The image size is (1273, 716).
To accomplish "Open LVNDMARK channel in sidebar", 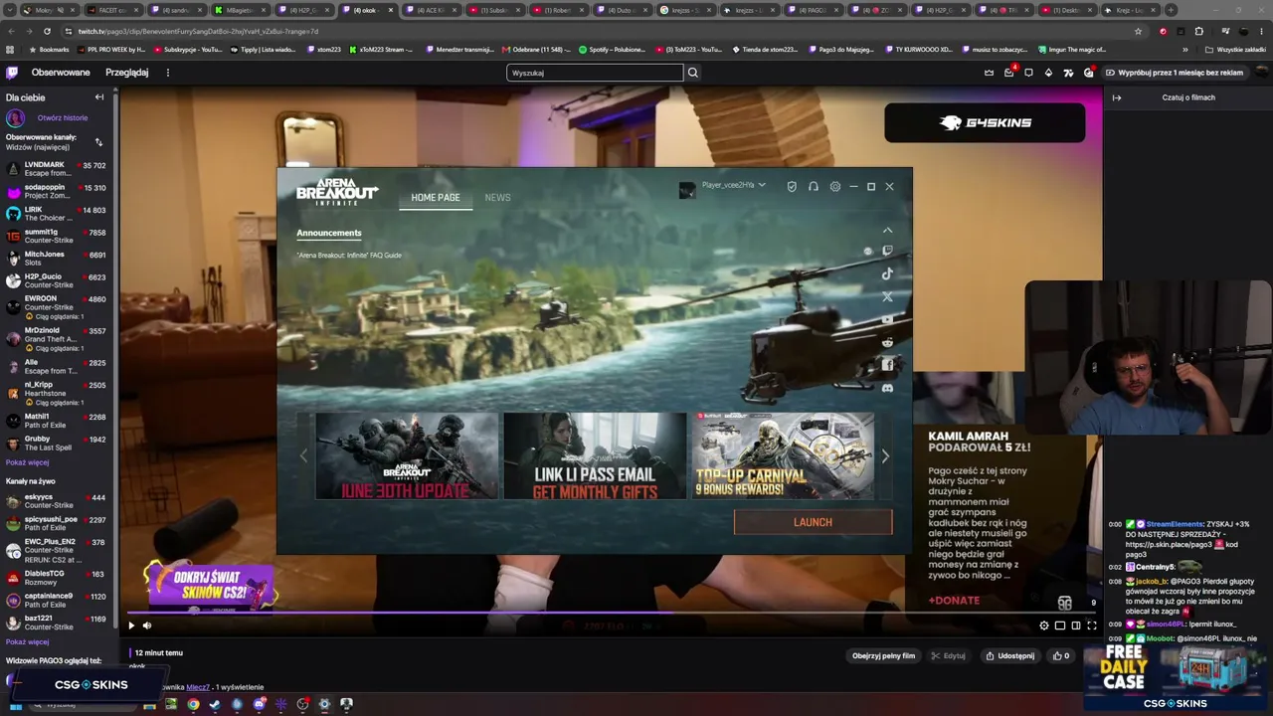I will (x=56, y=169).
